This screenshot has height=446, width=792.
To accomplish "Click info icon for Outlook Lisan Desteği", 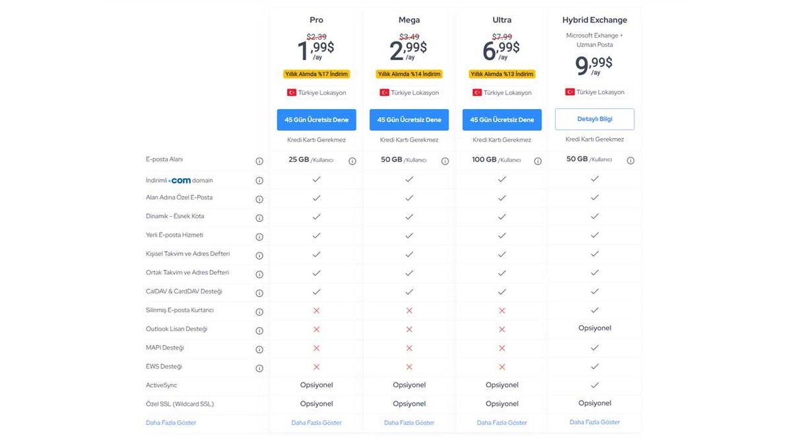I will [259, 330].
